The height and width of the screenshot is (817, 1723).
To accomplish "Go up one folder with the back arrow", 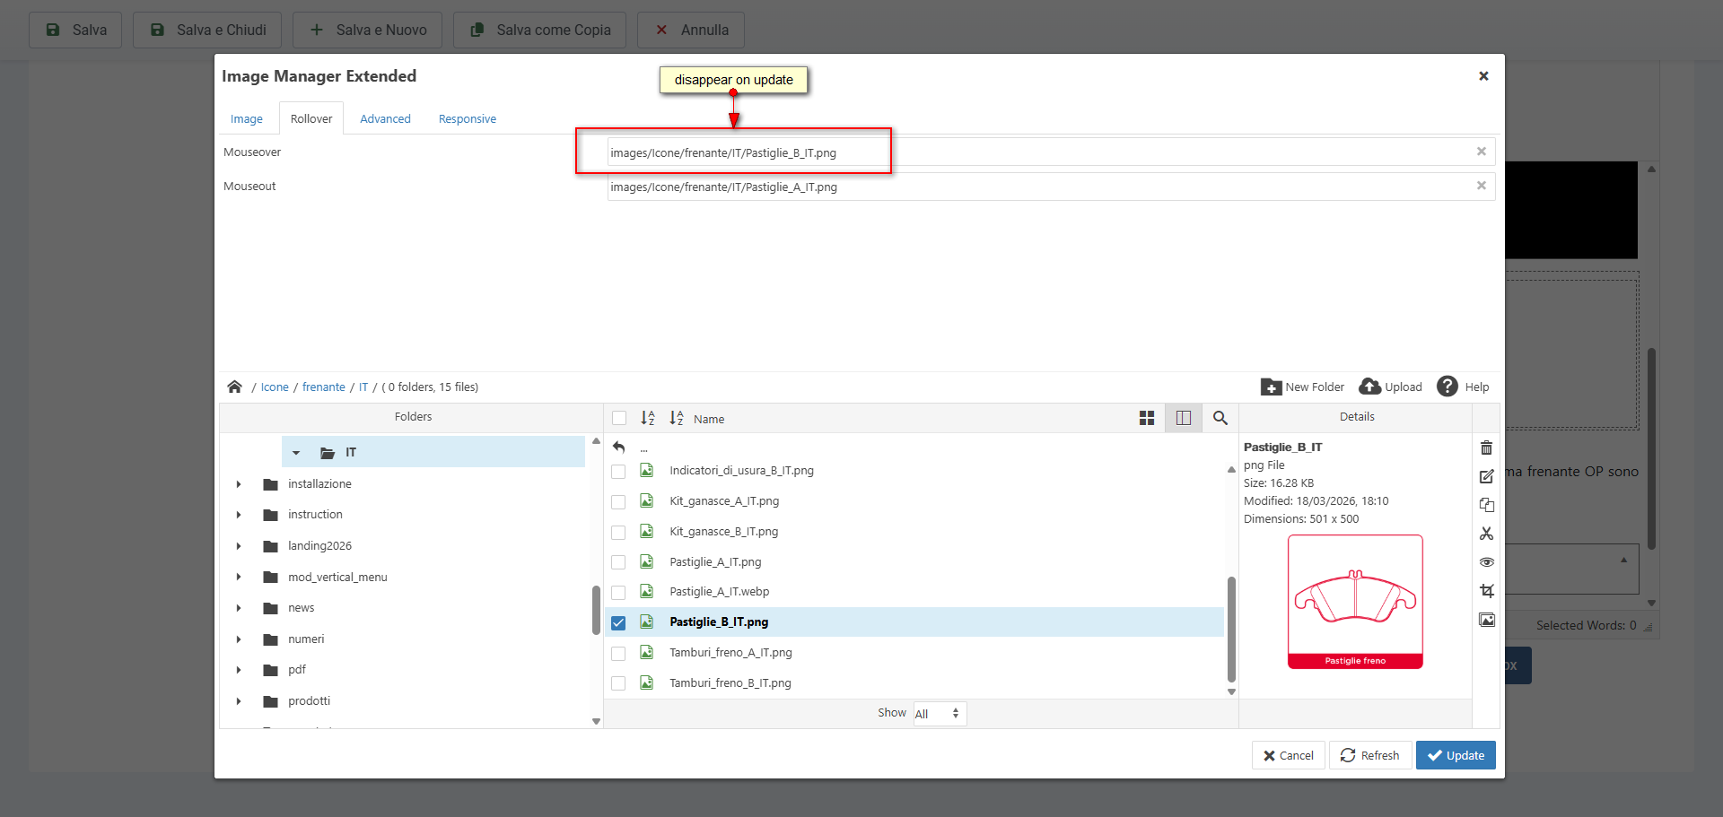I will pos(619,447).
